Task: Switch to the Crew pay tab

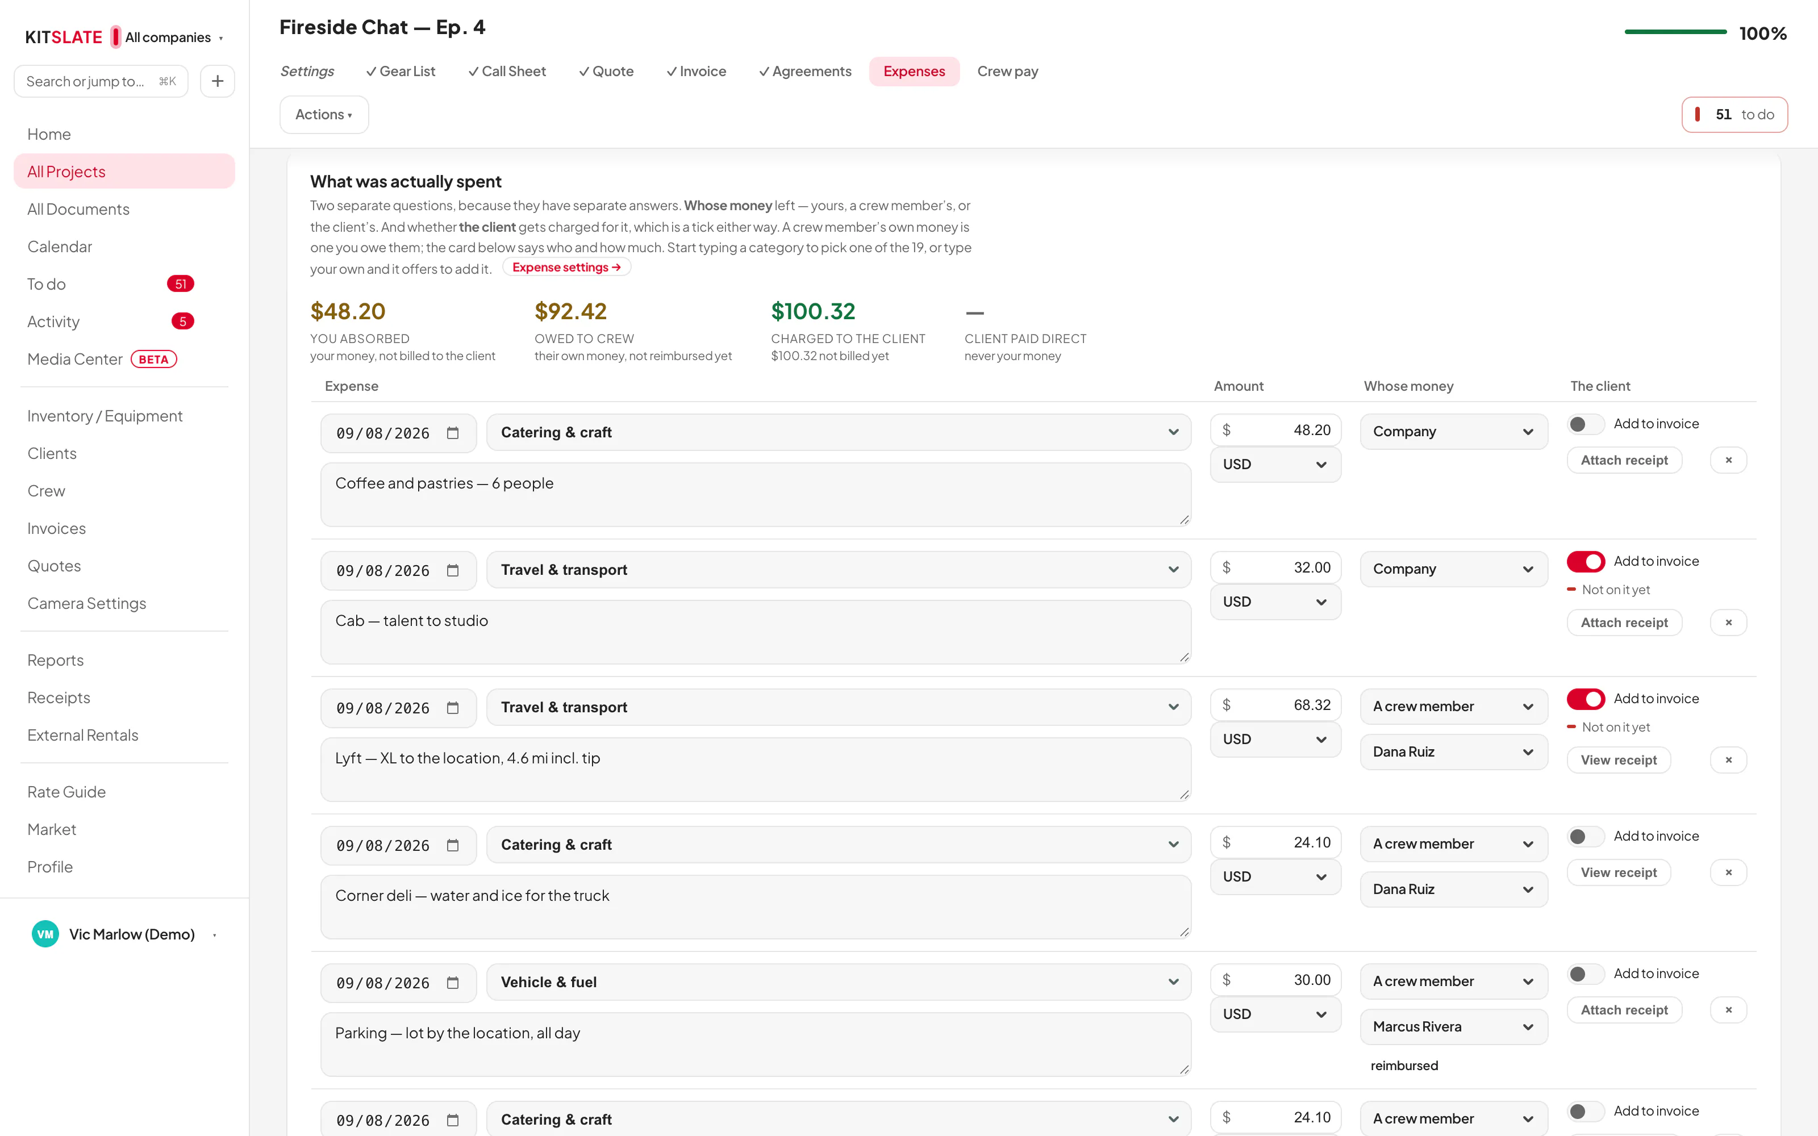Action: [1007, 72]
